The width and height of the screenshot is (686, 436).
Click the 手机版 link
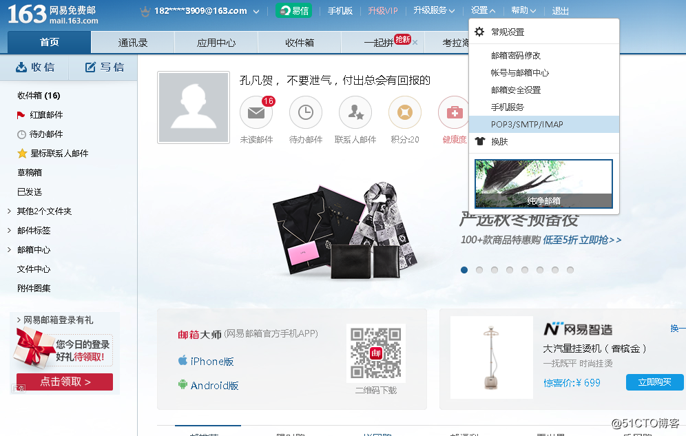pyautogui.click(x=340, y=10)
